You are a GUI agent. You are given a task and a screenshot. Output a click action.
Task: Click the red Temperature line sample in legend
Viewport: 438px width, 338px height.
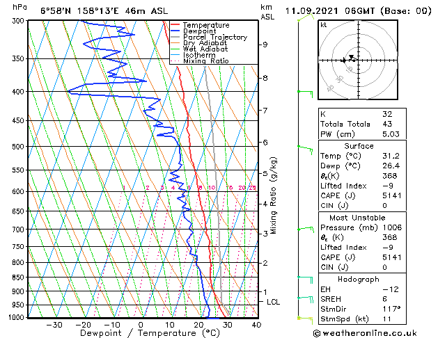pos(175,25)
